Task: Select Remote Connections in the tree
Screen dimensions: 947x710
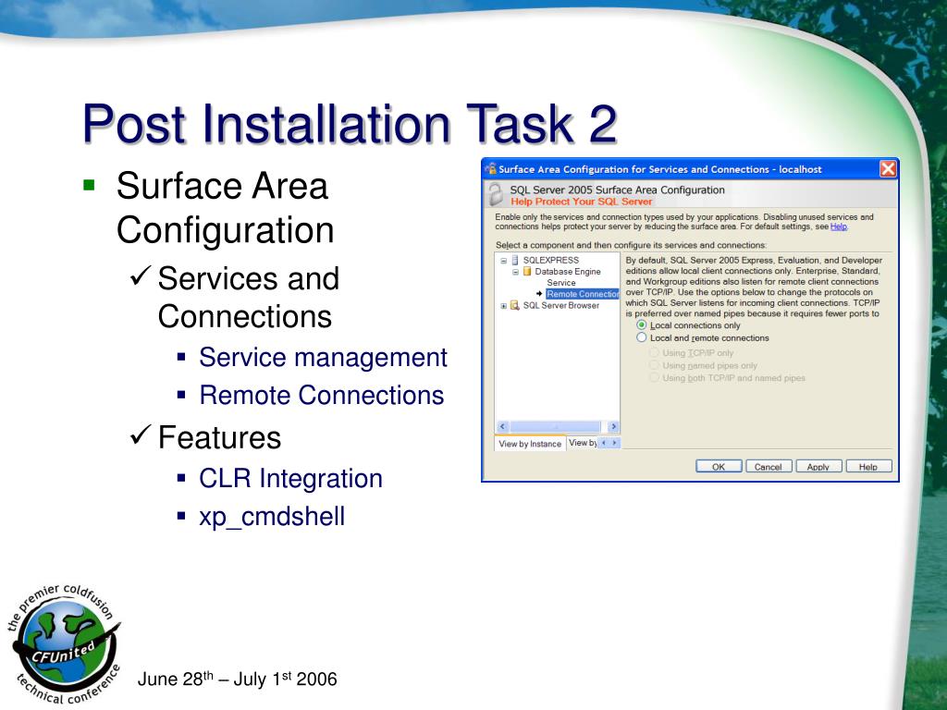Action: 583,294
